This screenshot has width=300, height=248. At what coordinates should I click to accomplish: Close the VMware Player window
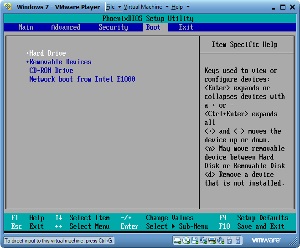coord(293,7)
